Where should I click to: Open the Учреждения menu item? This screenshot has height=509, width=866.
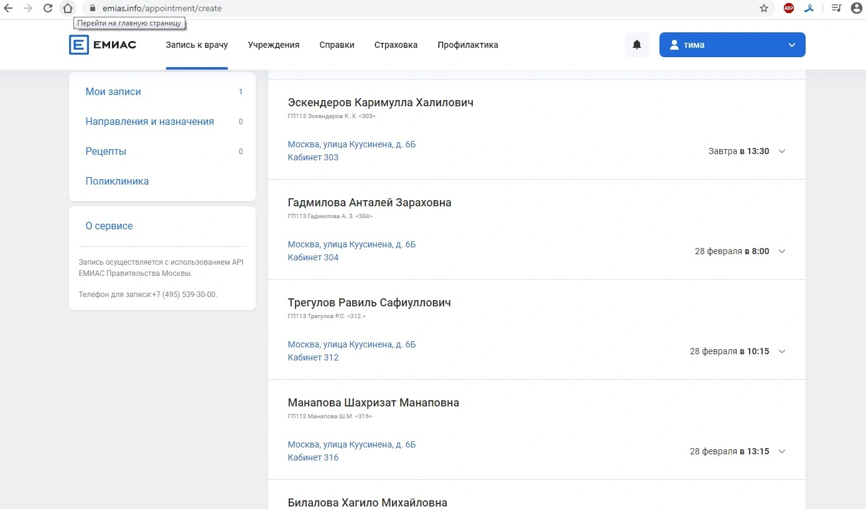point(274,45)
